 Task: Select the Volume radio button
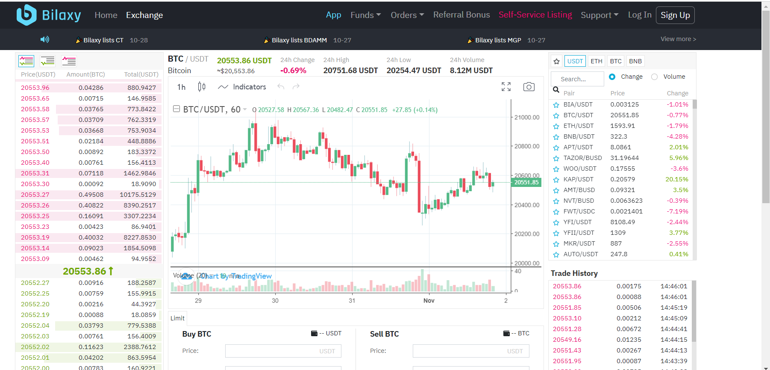(x=654, y=77)
